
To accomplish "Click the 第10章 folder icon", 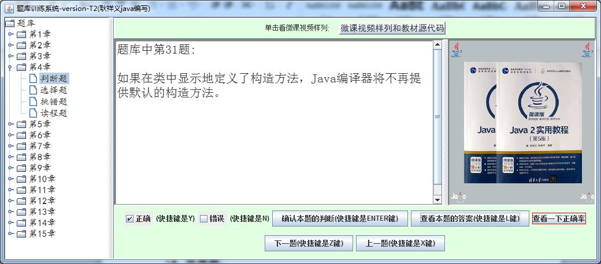I will (22, 179).
